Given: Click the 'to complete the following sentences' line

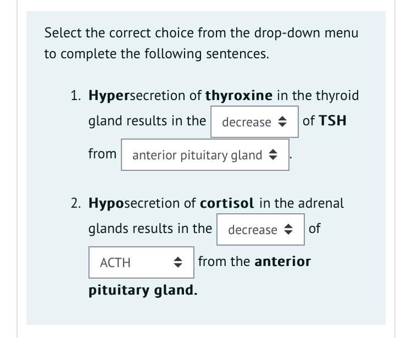Looking at the screenshot, I should click(x=156, y=54).
